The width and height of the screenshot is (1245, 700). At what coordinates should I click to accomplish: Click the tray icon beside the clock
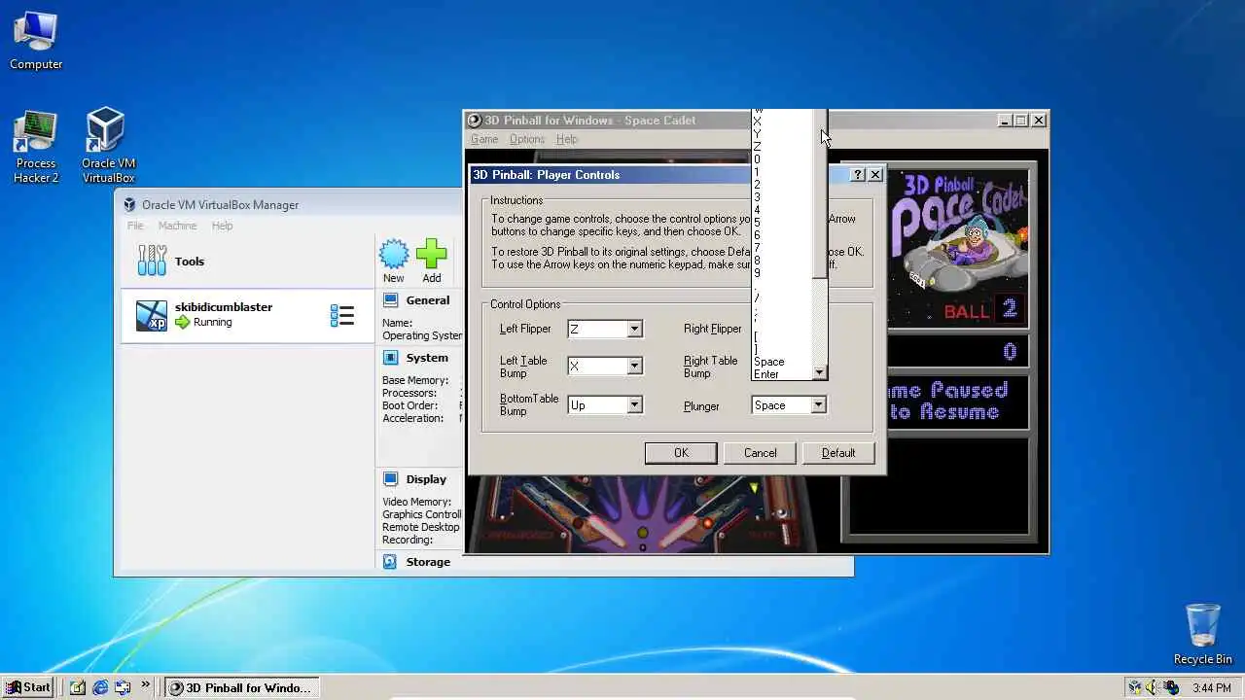click(1172, 687)
